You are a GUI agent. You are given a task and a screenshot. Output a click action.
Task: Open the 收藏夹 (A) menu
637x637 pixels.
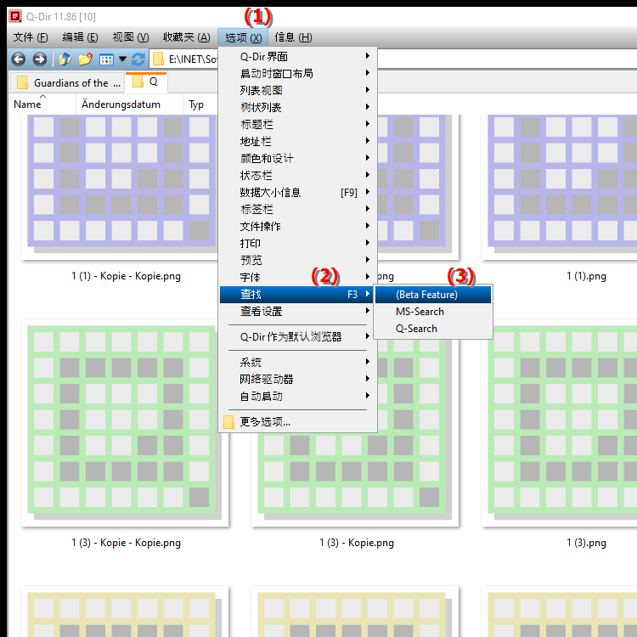pos(187,37)
